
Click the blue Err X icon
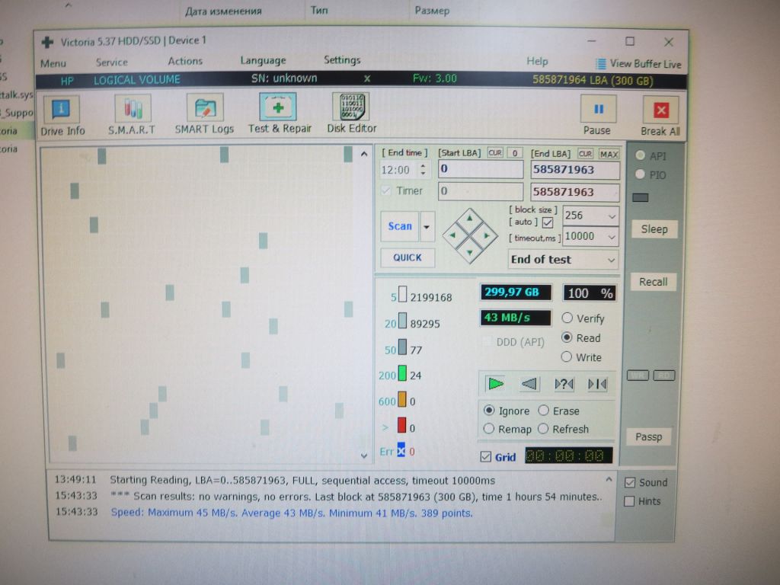coord(401,450)
